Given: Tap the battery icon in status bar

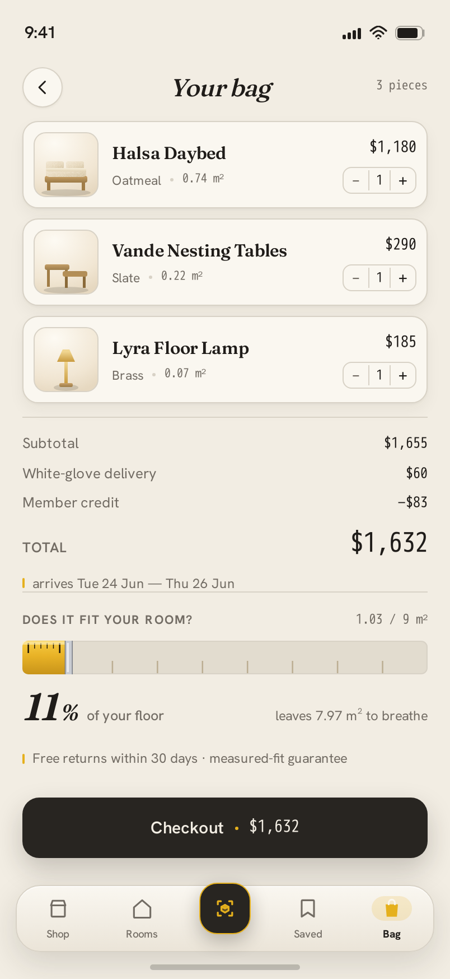Looking at the screenshot, I should click(410, 33).
